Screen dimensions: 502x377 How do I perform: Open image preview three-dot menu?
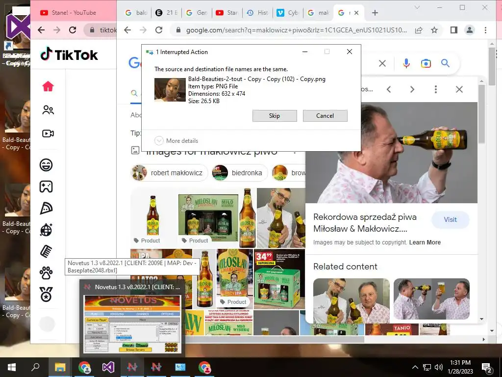[436, 89]
